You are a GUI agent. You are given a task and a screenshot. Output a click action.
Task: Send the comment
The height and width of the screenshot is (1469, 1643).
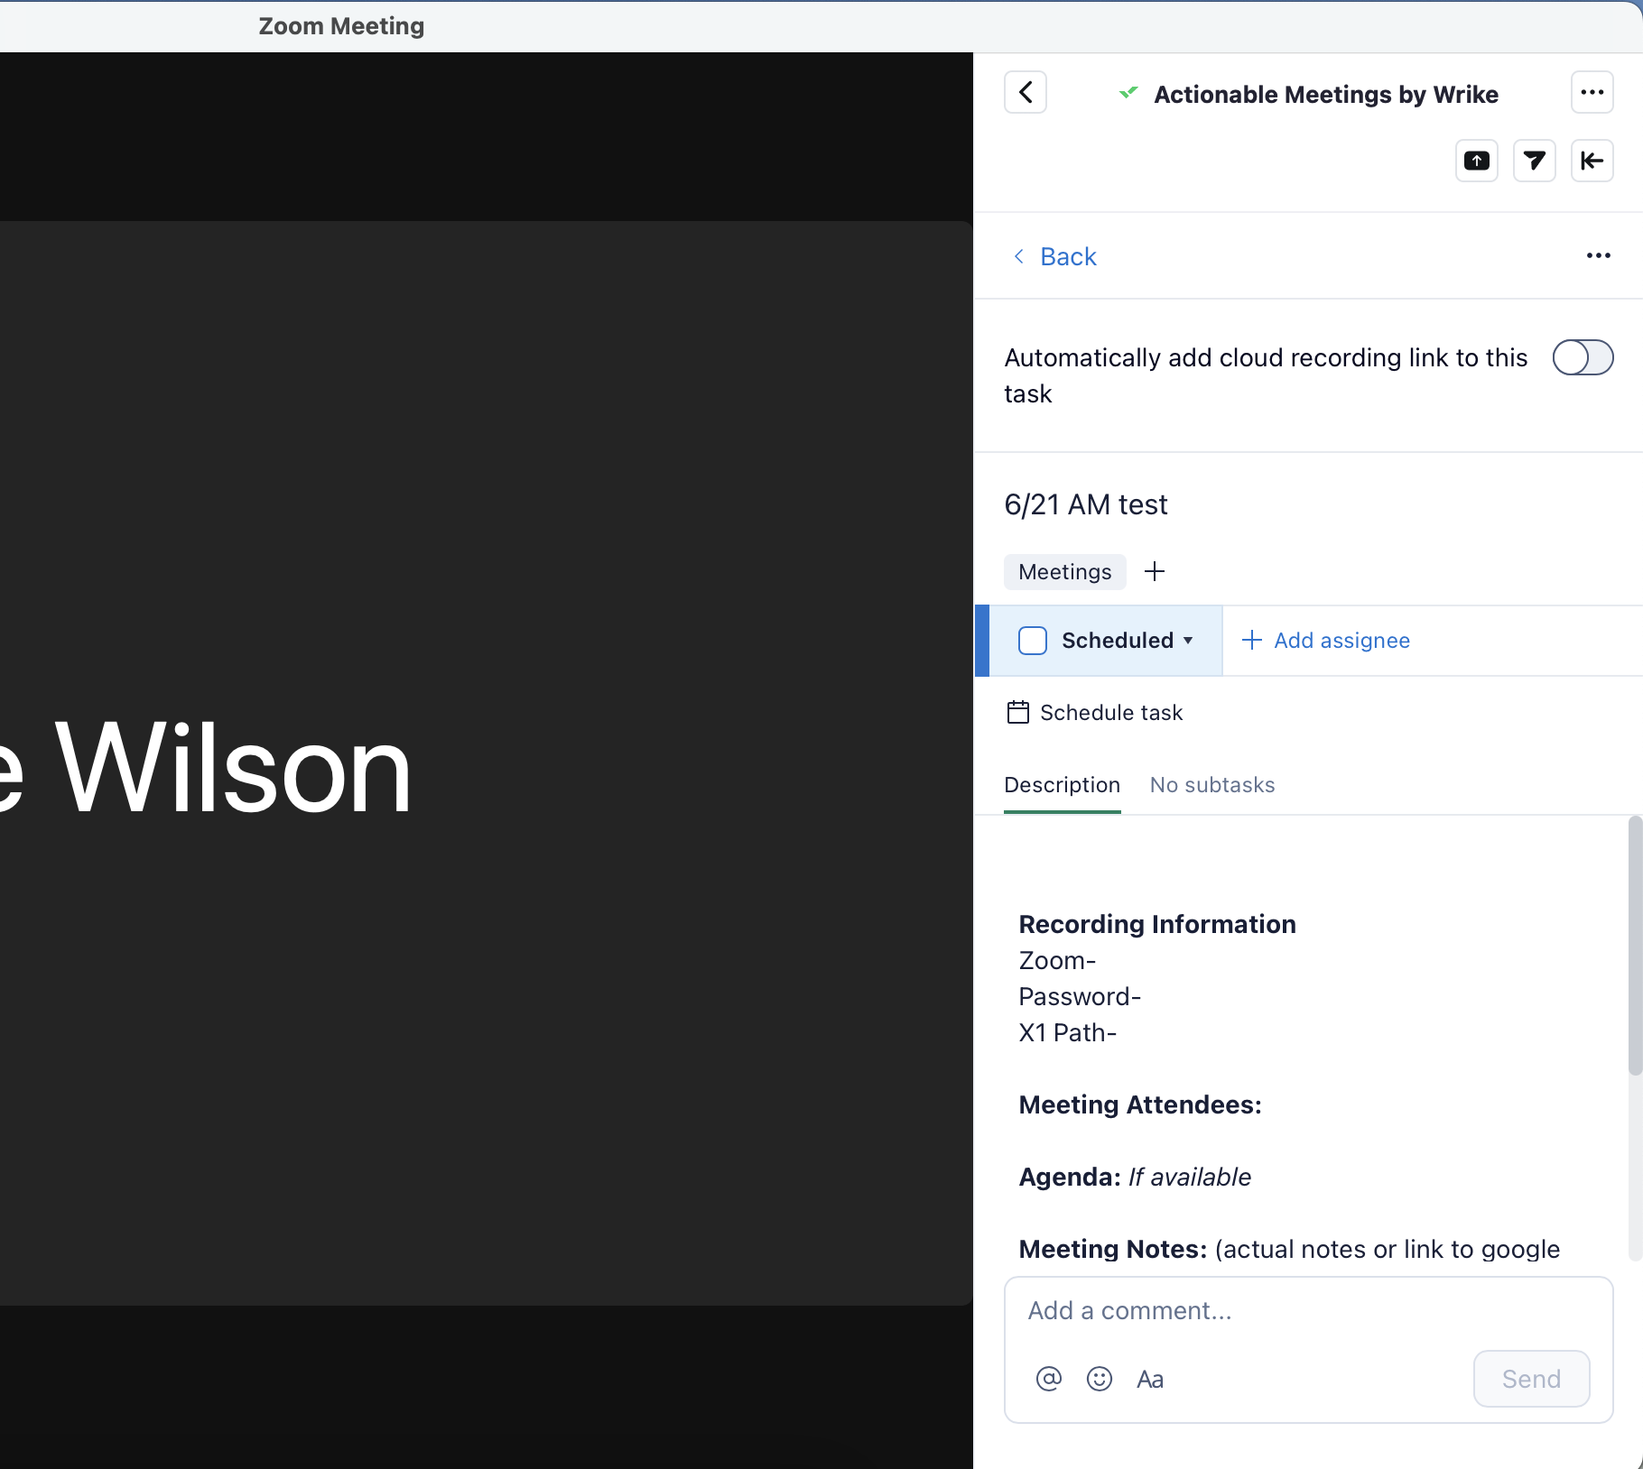pyautogui.click(x=1532, y=1379)
